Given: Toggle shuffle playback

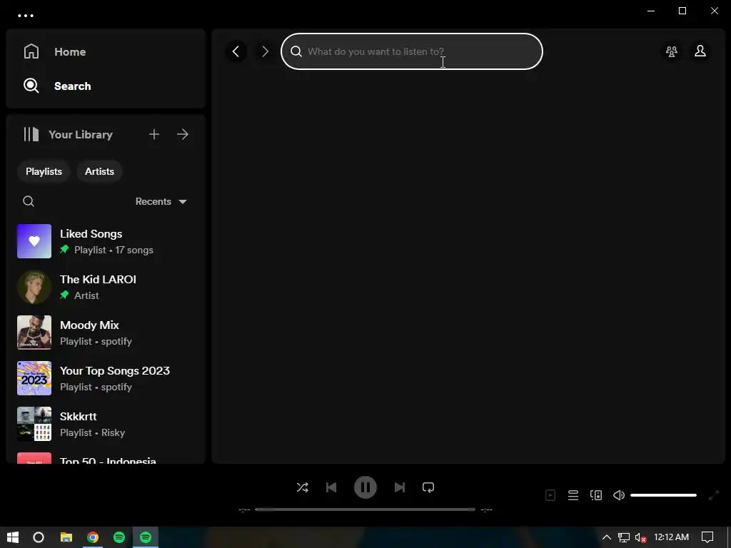Looking at the screenshot, I should (302, 487).
